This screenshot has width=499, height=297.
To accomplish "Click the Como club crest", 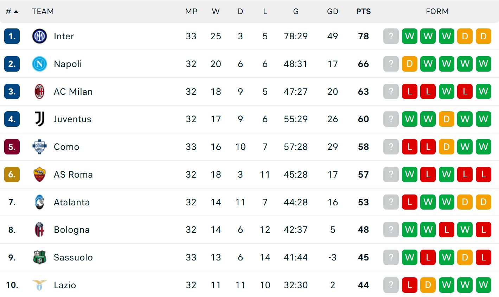I will (39, 147).
